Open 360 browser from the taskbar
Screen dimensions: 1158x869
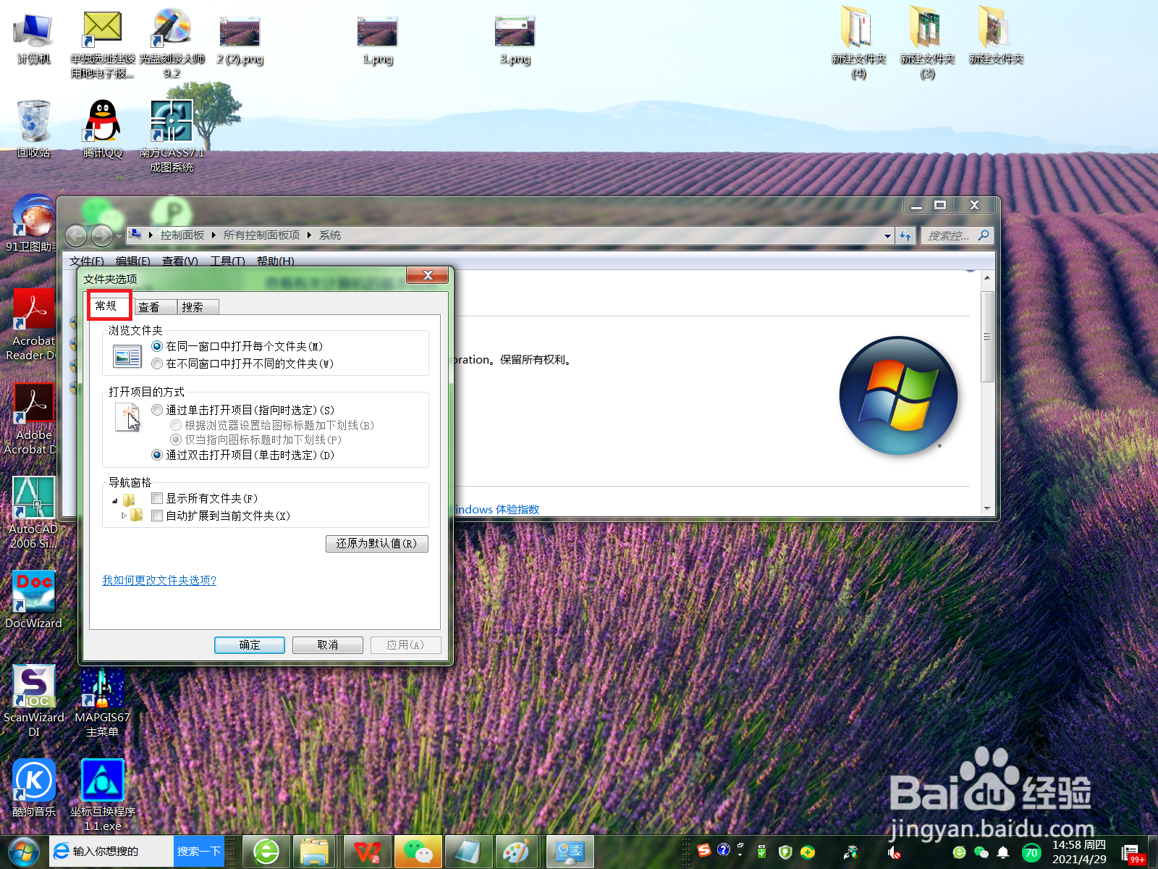point(266,852)
